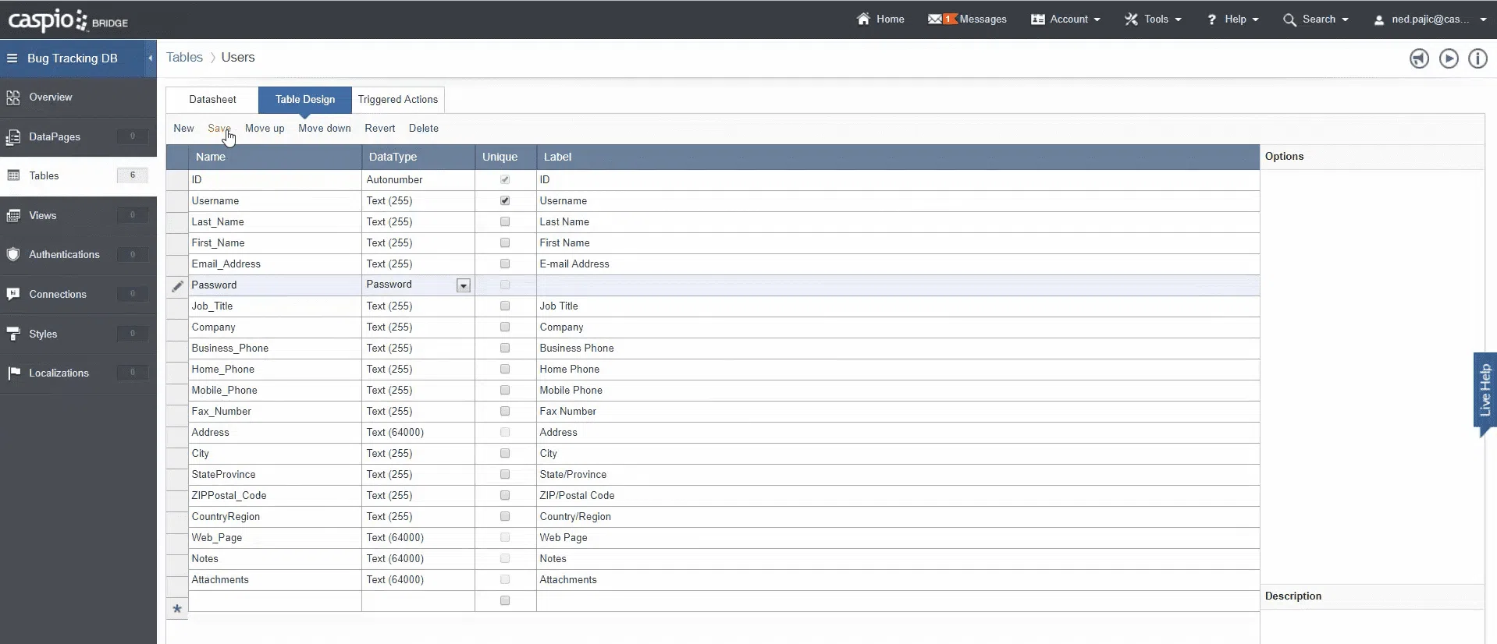Image resolution: width=1497 pixels, height=644 pixels.
Task: Check Unique for the Email_Address field
Action: tap(505, 264)
